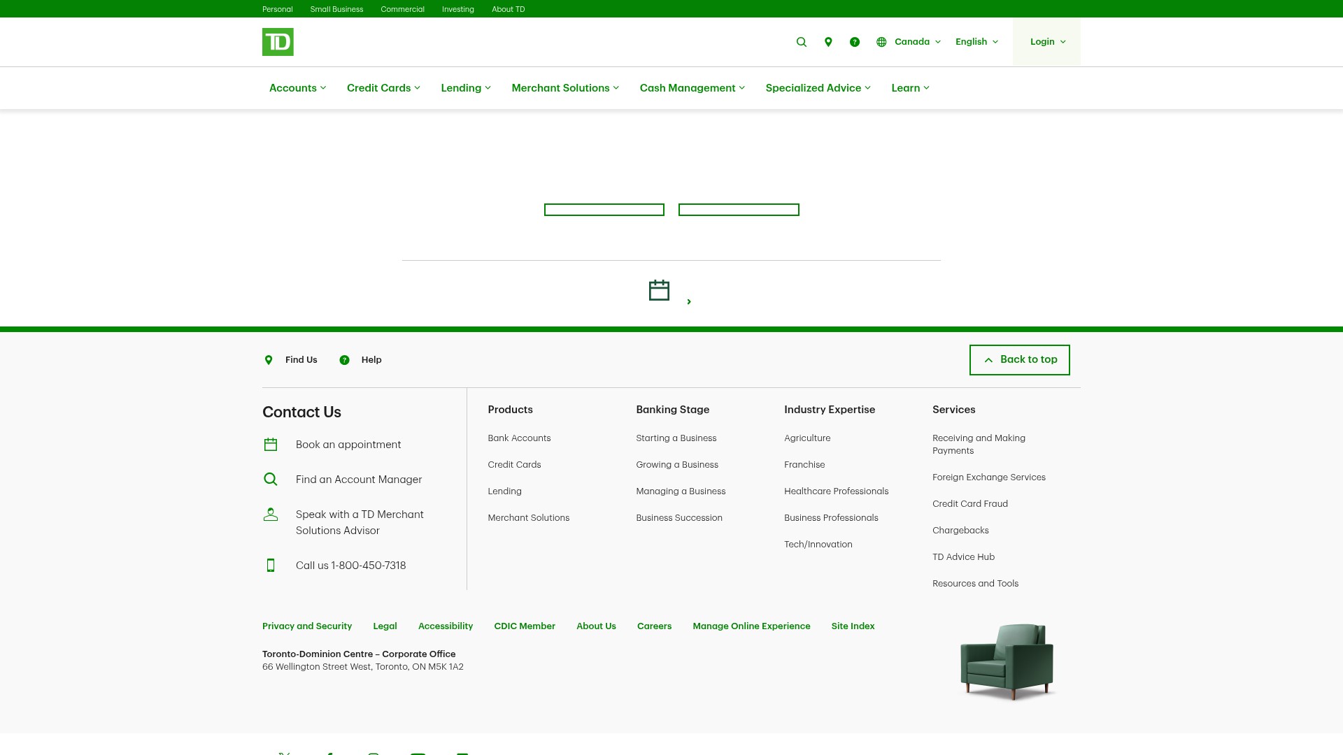Screen dimensions: 1343x755
Task: Expand the Accounts menu
Action: (297, 88)
